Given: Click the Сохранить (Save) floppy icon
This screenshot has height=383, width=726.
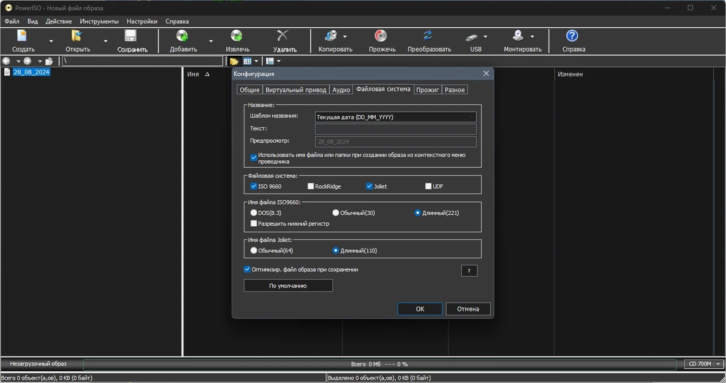Looking at the screenshot, I should click(131, 36).
